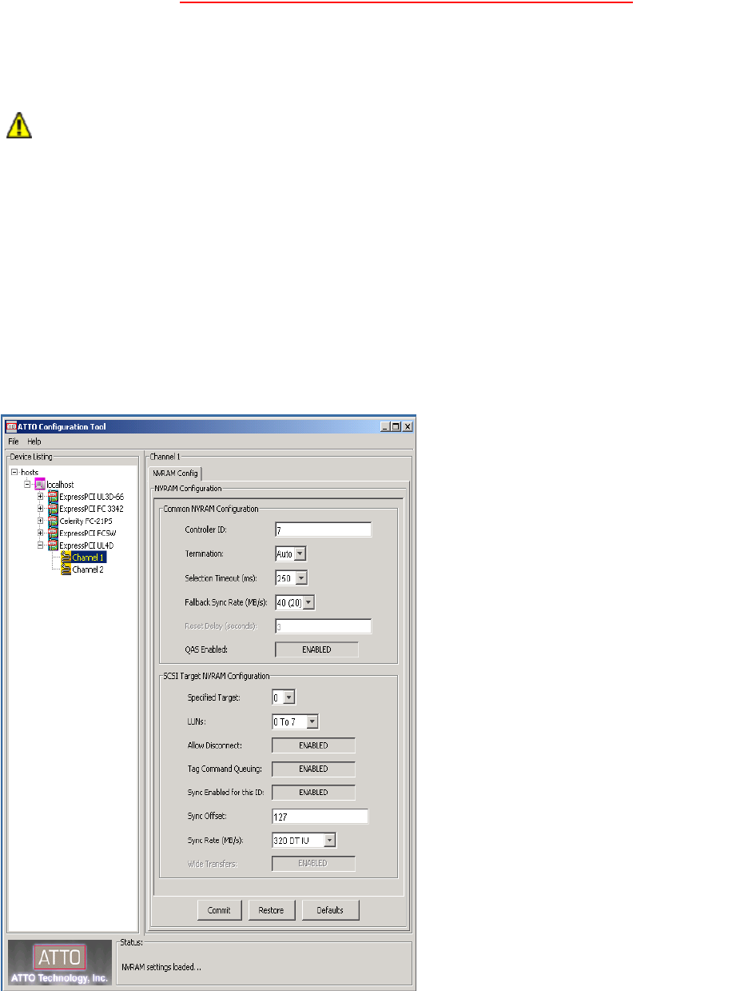Click the ExpressPCI UL4D adapter icon

(54, 545)
